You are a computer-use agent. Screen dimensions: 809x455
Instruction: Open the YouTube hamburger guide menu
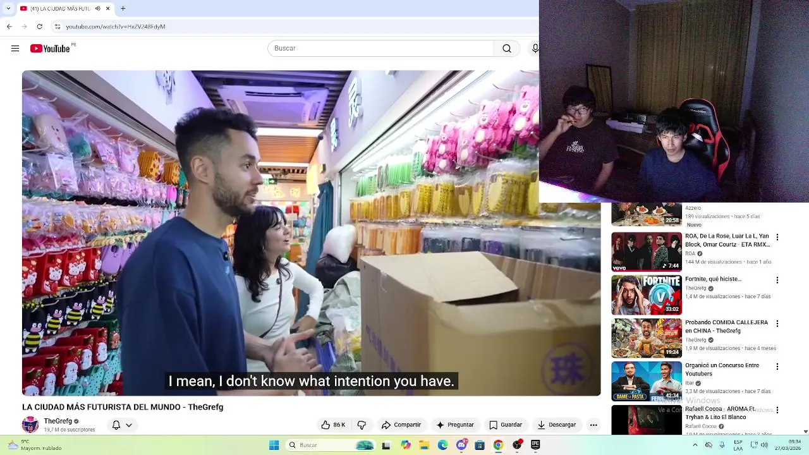click(x=15, y=49)
